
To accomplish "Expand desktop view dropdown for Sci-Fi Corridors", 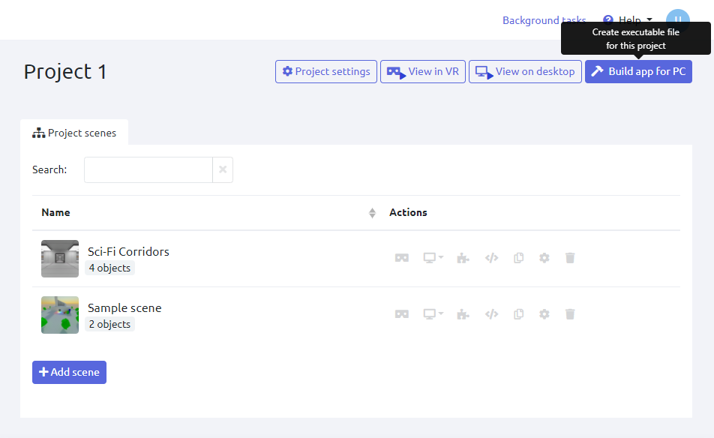I will point(433,258).
